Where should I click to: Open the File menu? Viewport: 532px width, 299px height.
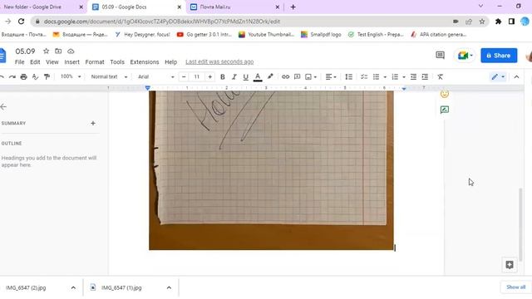click(x=20, y=62)
